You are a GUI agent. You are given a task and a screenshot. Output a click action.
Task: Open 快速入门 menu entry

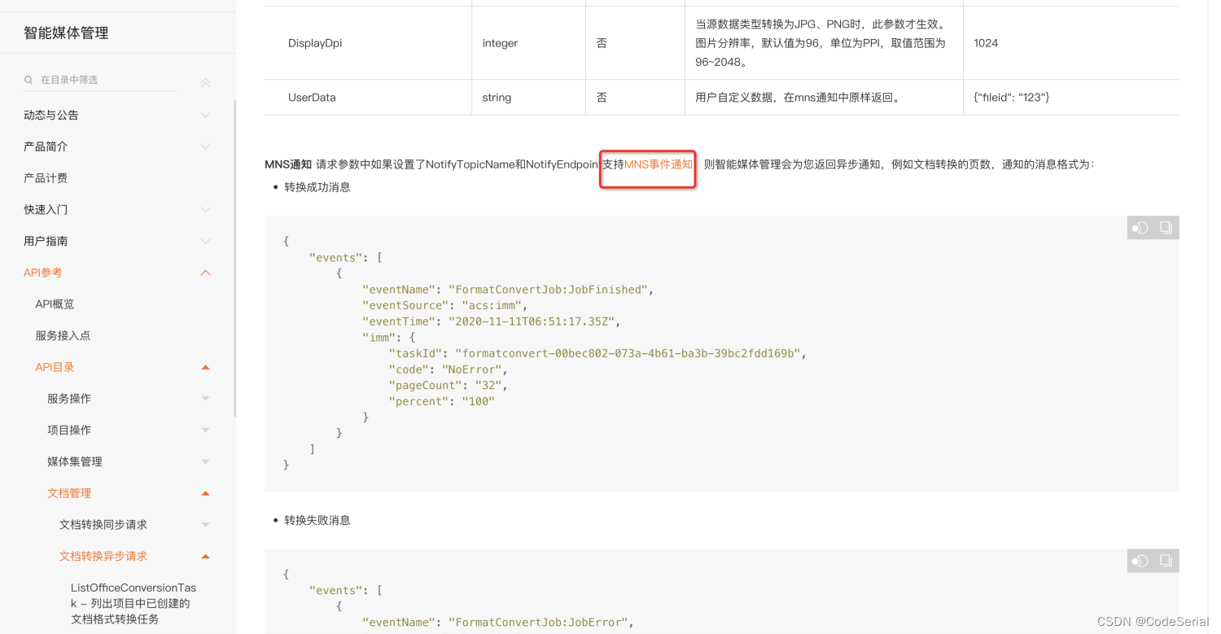click(x=46, y=209)
